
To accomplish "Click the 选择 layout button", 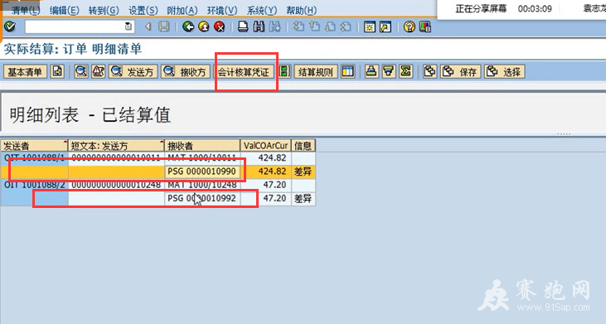I will click(504, 72).
